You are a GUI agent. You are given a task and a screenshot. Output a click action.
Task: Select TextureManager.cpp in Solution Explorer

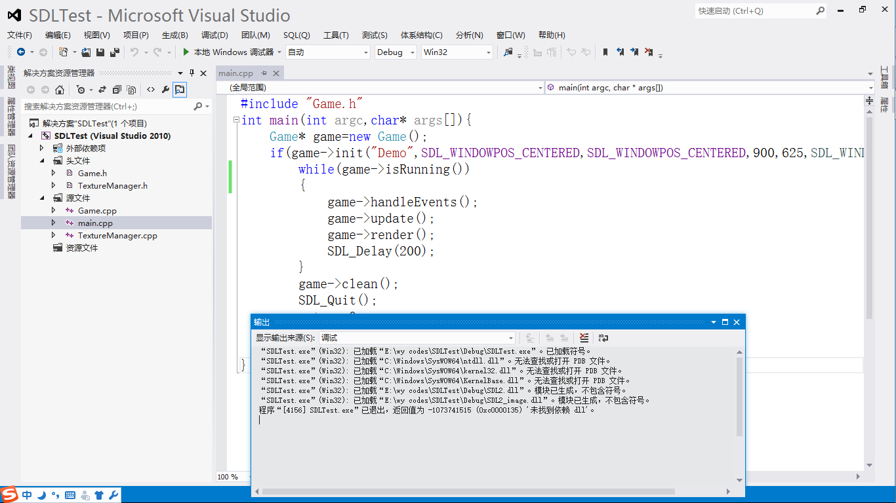pyautogui.click(x=117, y=235)
